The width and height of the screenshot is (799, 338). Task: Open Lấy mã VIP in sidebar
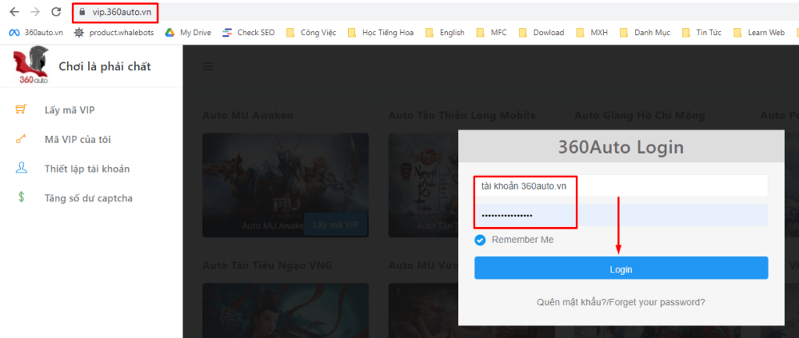click(x=69, y=109)
